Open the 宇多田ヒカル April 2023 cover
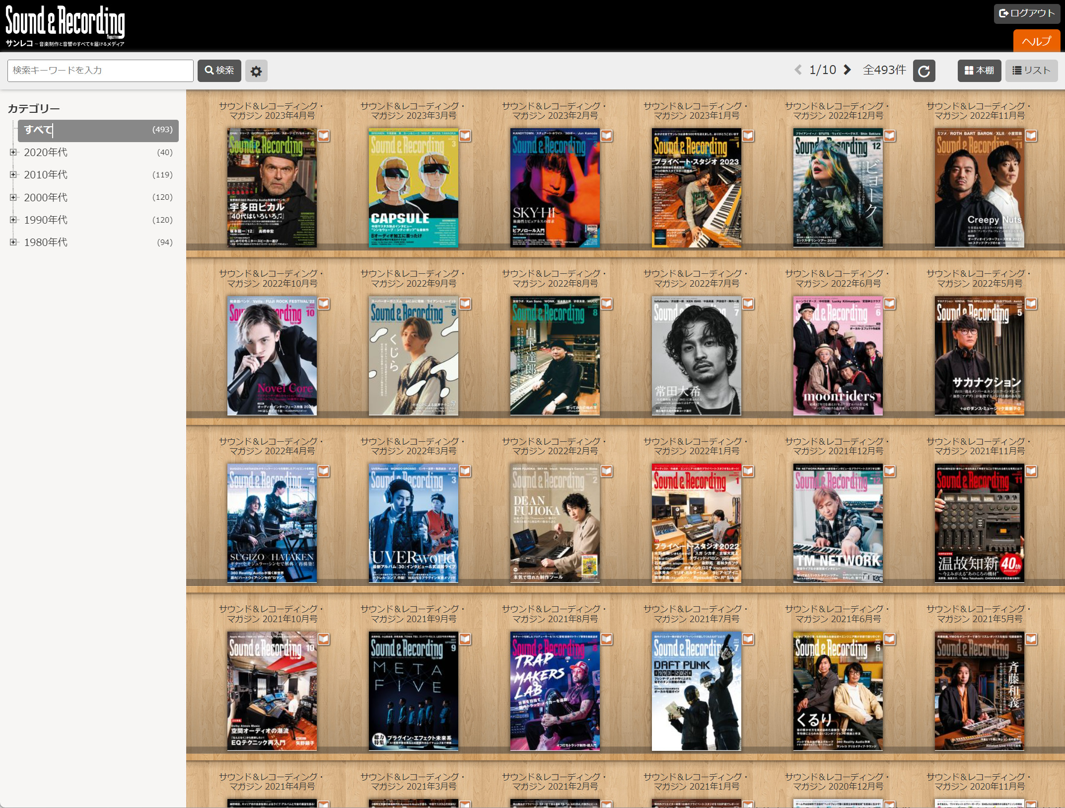 [x=272, y=188]
